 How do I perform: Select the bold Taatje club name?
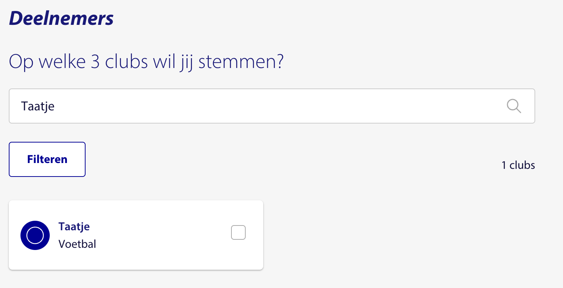74,227
